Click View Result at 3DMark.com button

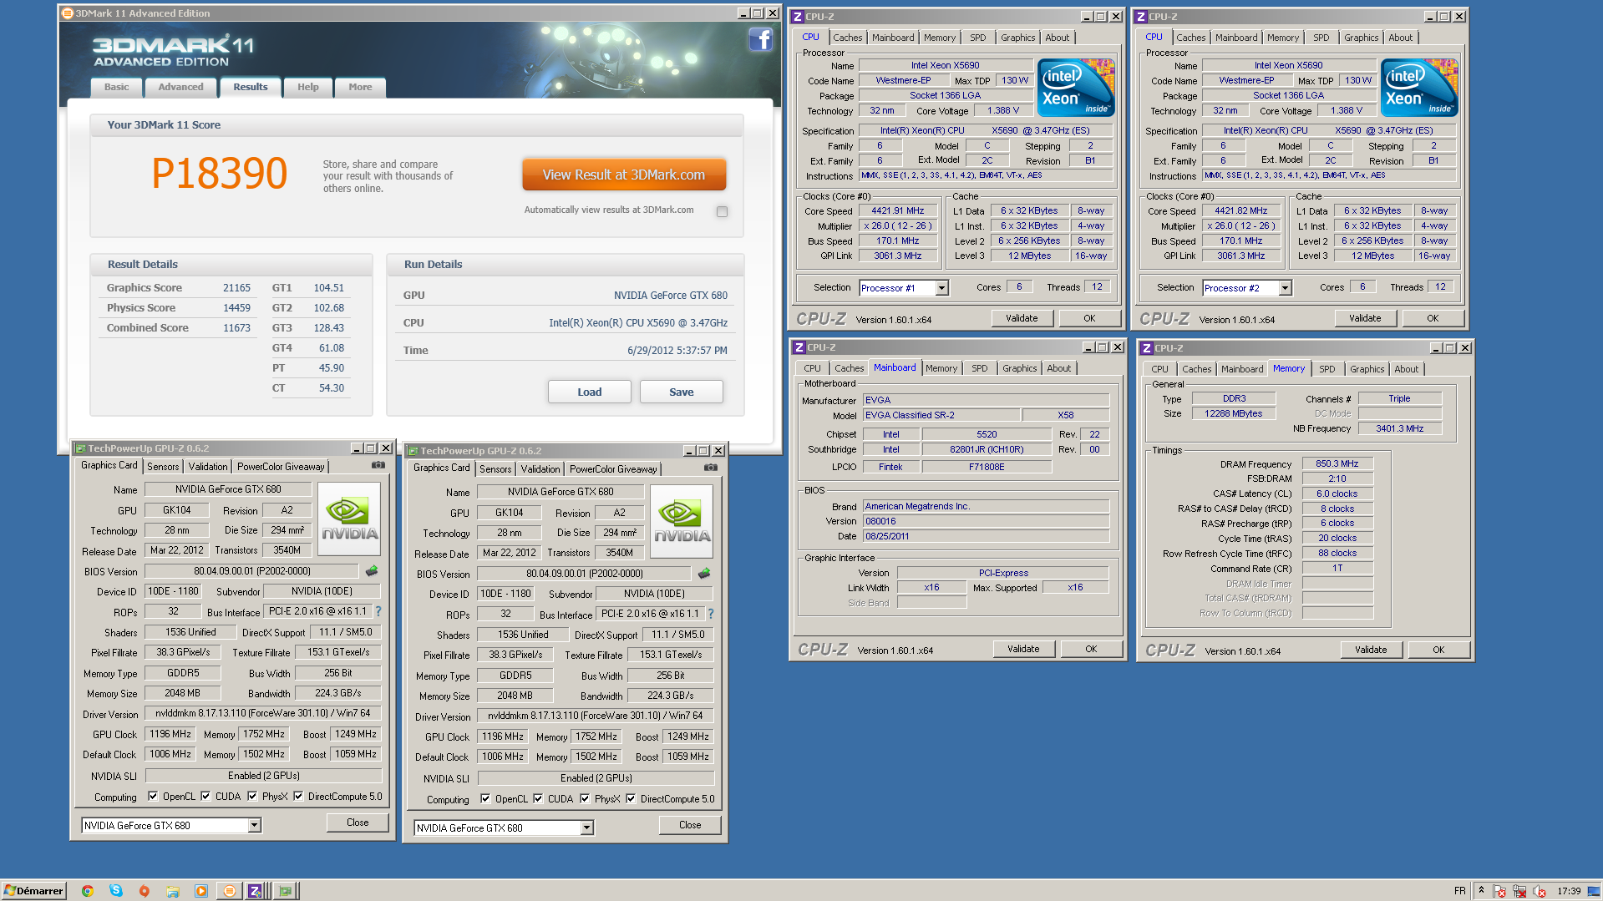click(624, 175)
